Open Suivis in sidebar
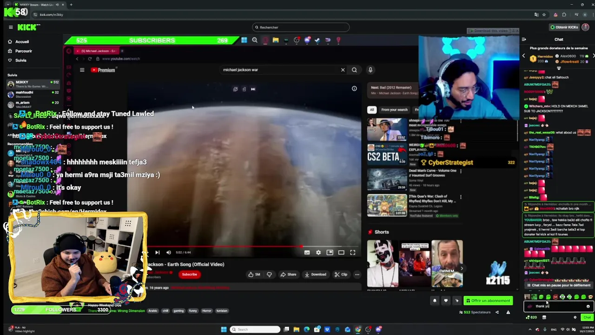Viewport: 595px width, 335px height. pos(21,60)
